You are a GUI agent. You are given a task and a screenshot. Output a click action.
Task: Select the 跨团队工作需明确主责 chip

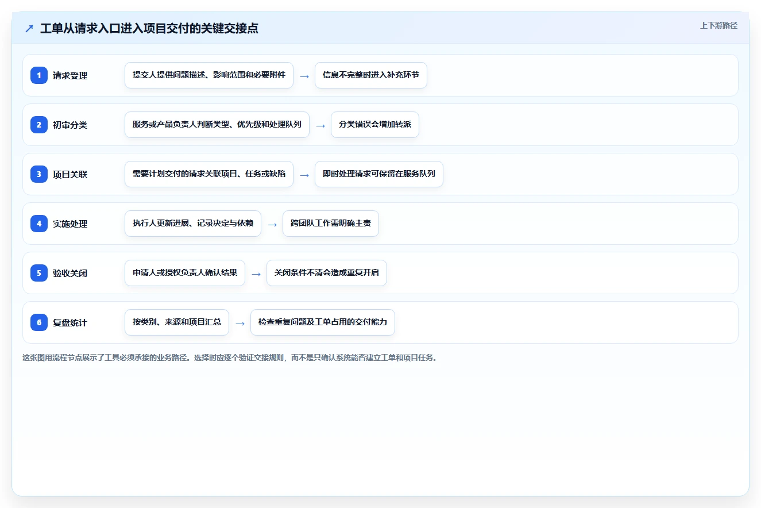click(331, 224)
